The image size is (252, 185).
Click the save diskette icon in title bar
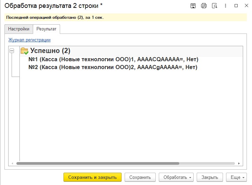click(193, 6)
